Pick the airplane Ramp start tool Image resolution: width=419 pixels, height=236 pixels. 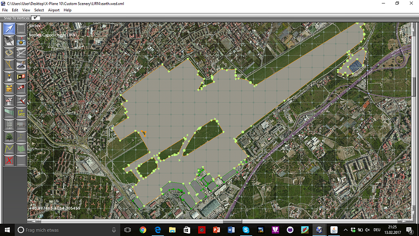coord(21,101)
